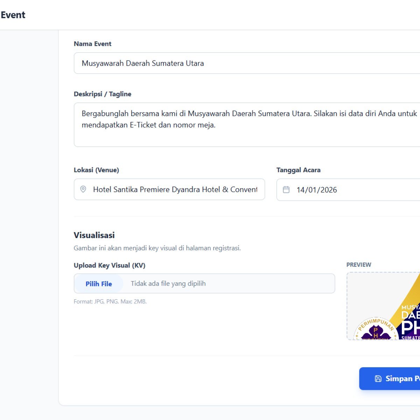This screenshot has height=420, width=420.
Task: Select the year segment "2026" of date
Action: tap(329, 190)
